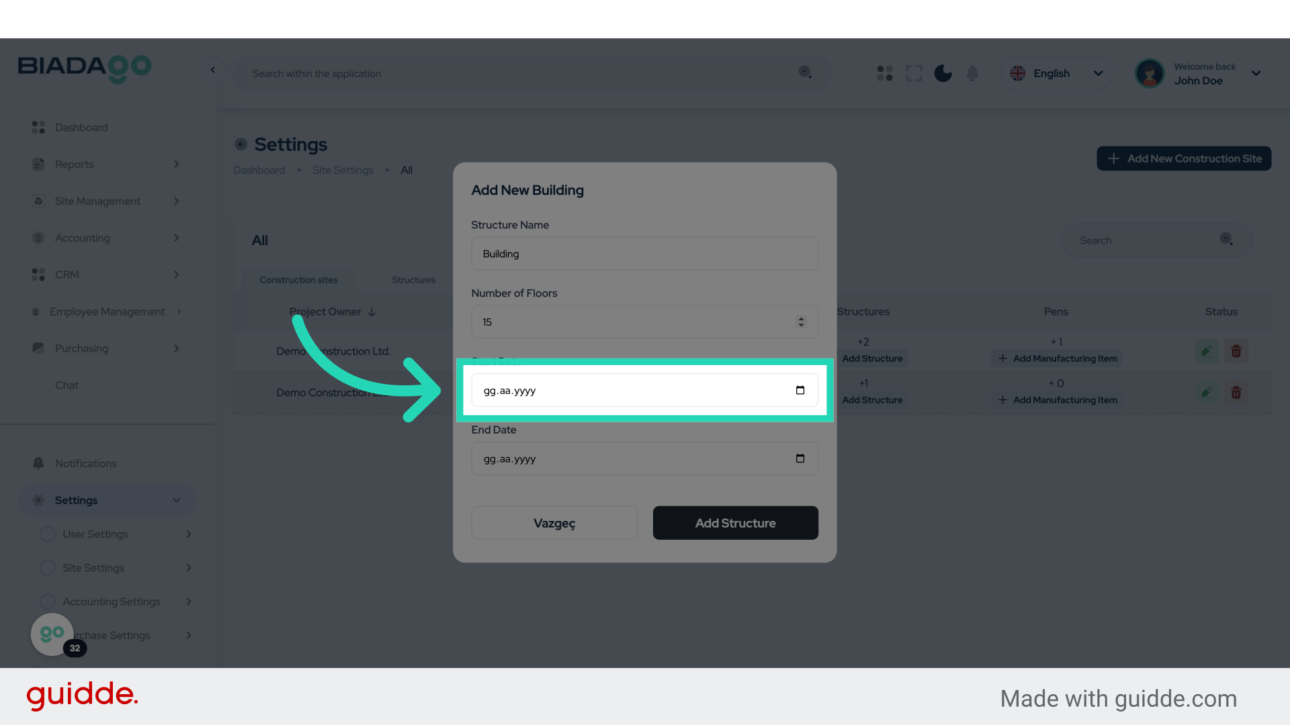The image size is (1290, 725).
Task: Click the Add Structure button in the dialog
Action: [x=735, y=523]
